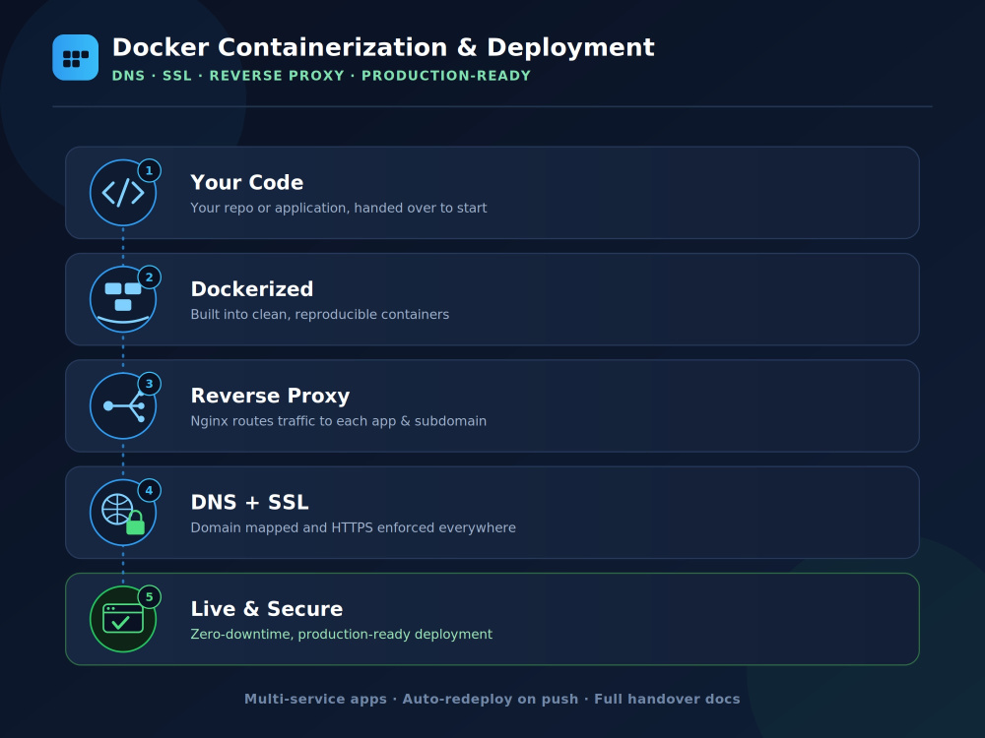Click "Domain mapped and HTTPS enforced everywhere" text

click(353, 527)
